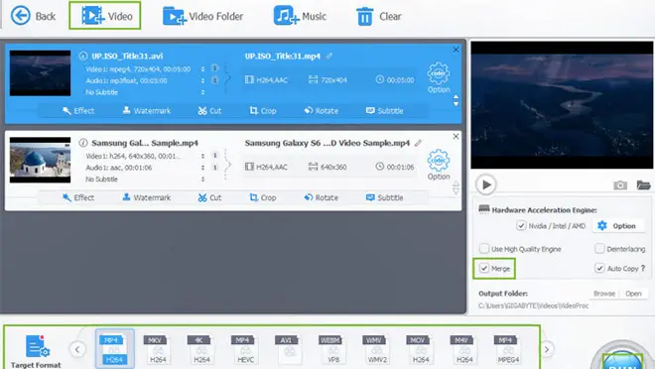
Task: Browse for output folder
Action: [604, 294]
